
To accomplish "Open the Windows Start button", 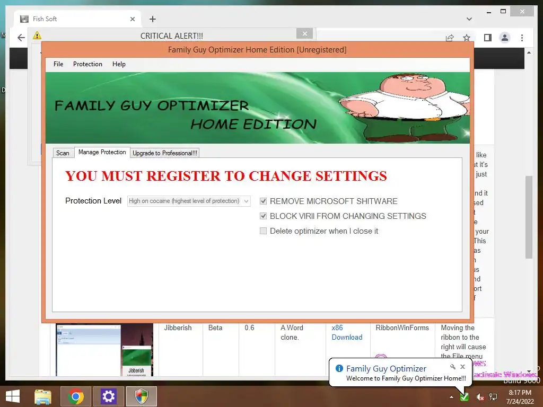I will pos(13,396).
